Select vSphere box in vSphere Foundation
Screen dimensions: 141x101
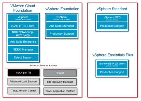(62, 18)
